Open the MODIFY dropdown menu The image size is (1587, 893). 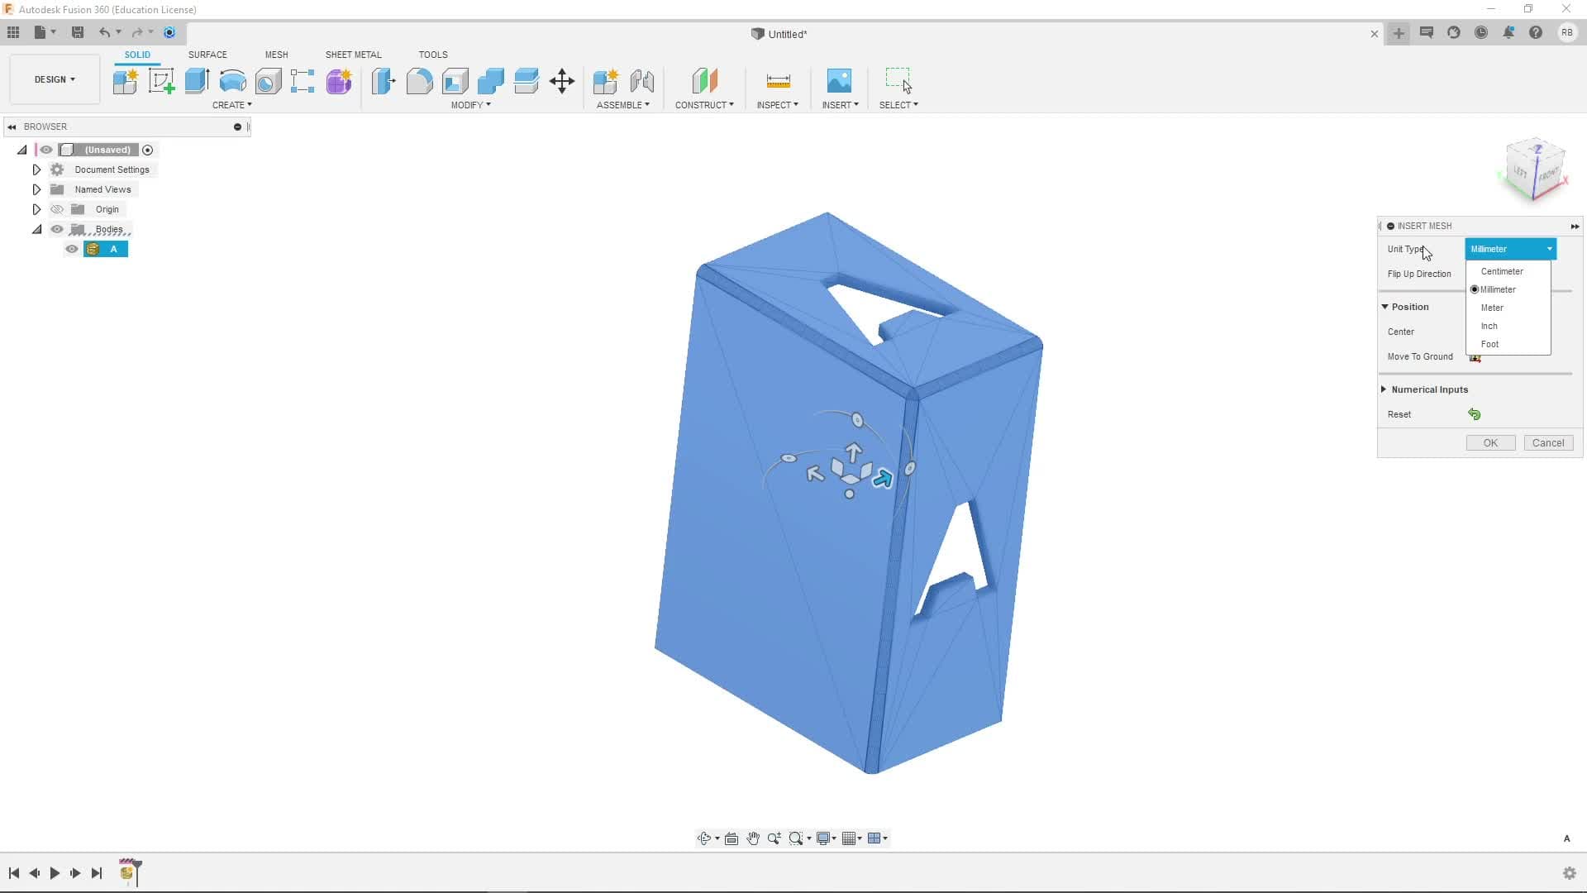pyautogui.click(x=470, y=105)
